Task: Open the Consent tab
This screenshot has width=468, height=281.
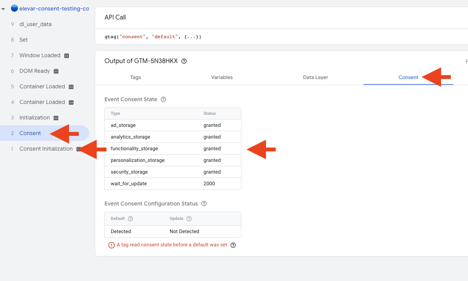Action: pos(408,77)
